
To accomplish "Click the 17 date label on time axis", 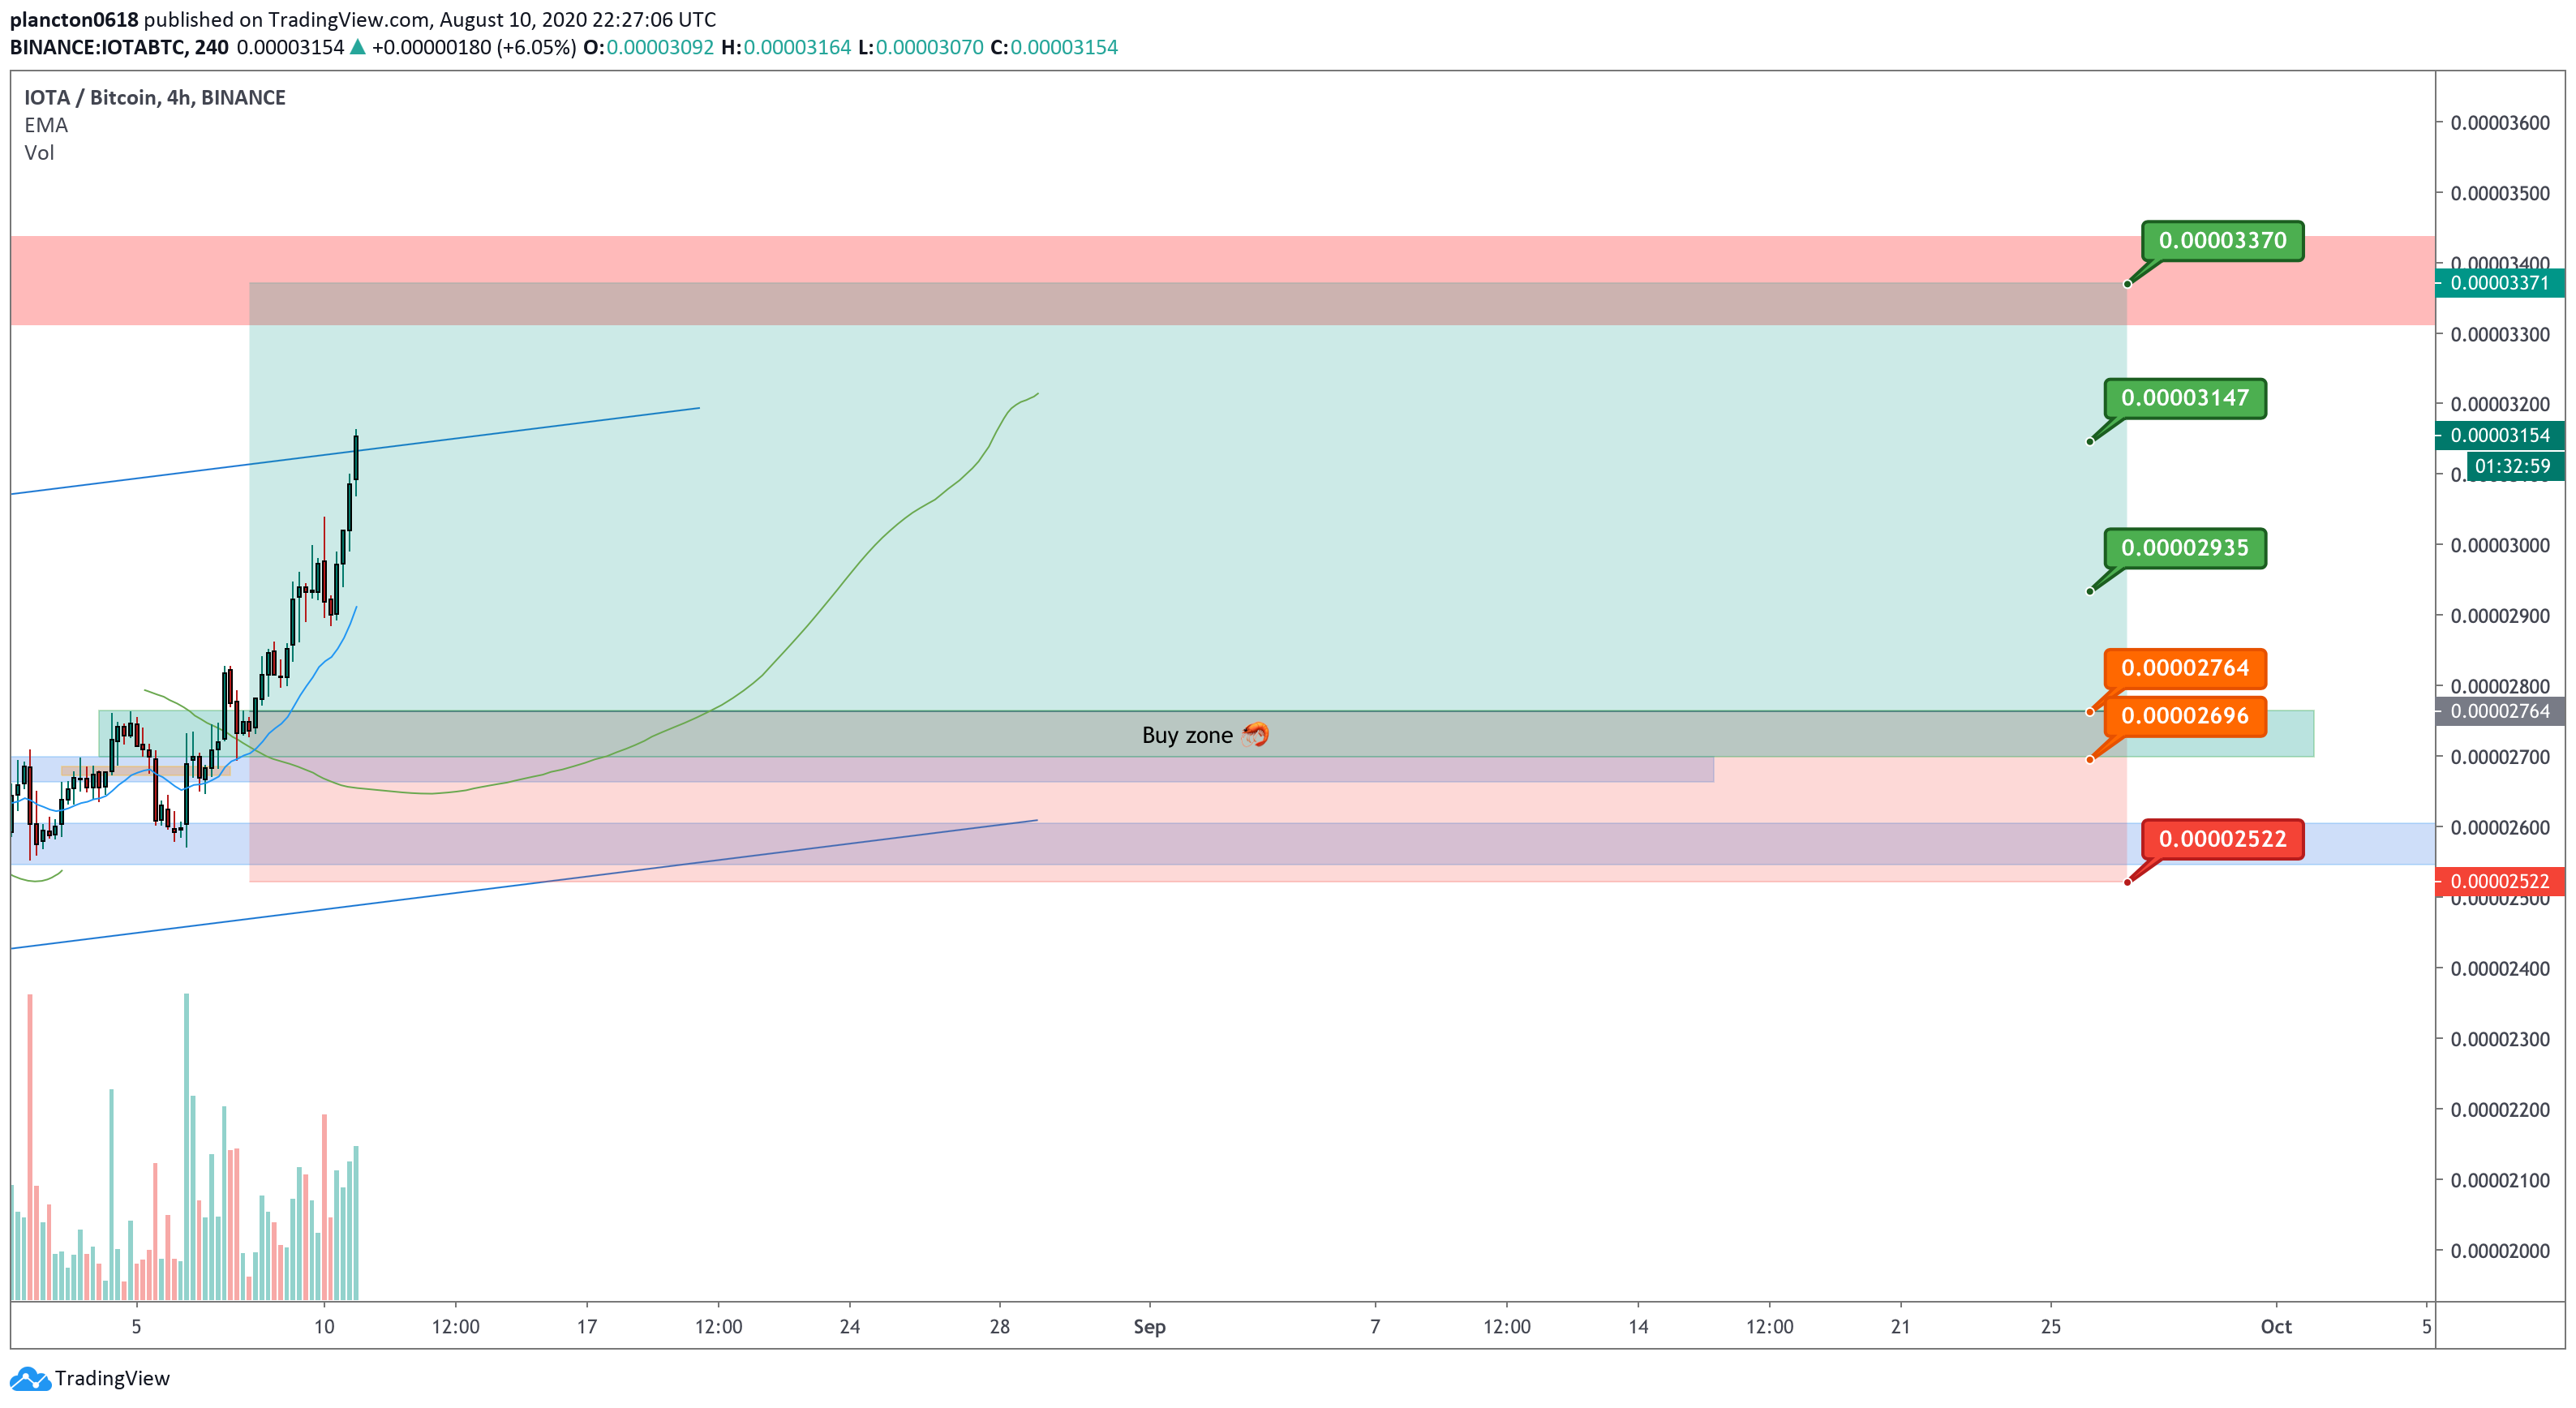I will pos(586,1327).
